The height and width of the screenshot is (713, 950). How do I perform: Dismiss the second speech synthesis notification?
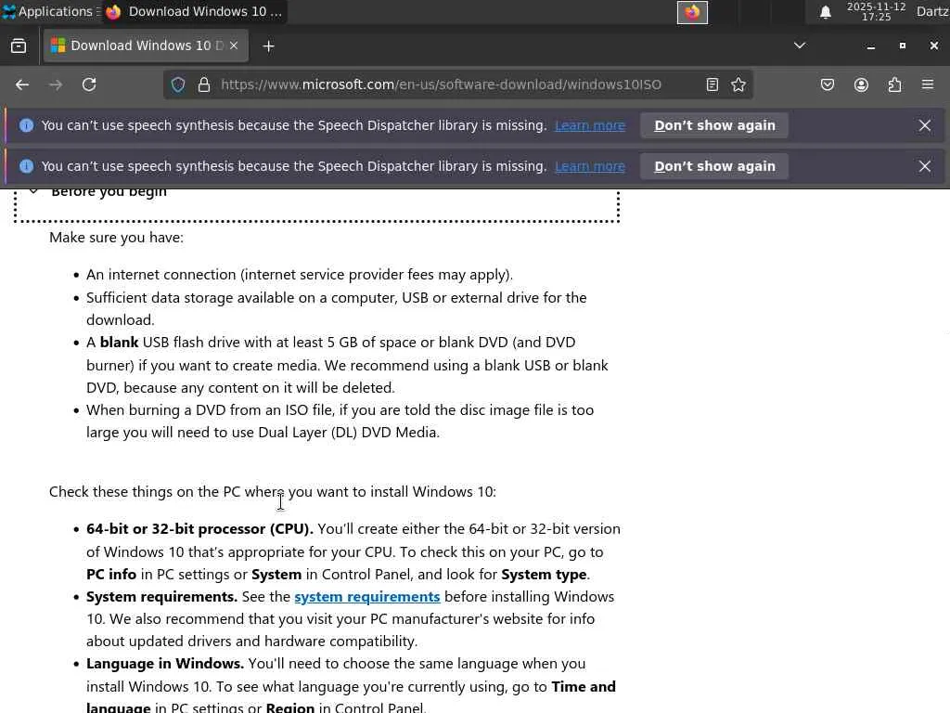[925, 166]
